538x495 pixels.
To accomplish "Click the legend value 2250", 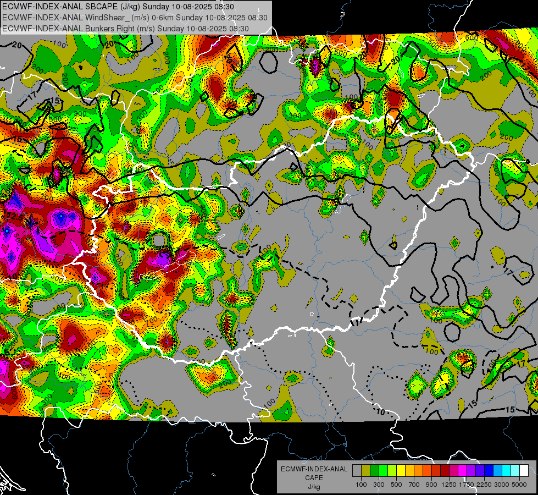I will 484,485.
